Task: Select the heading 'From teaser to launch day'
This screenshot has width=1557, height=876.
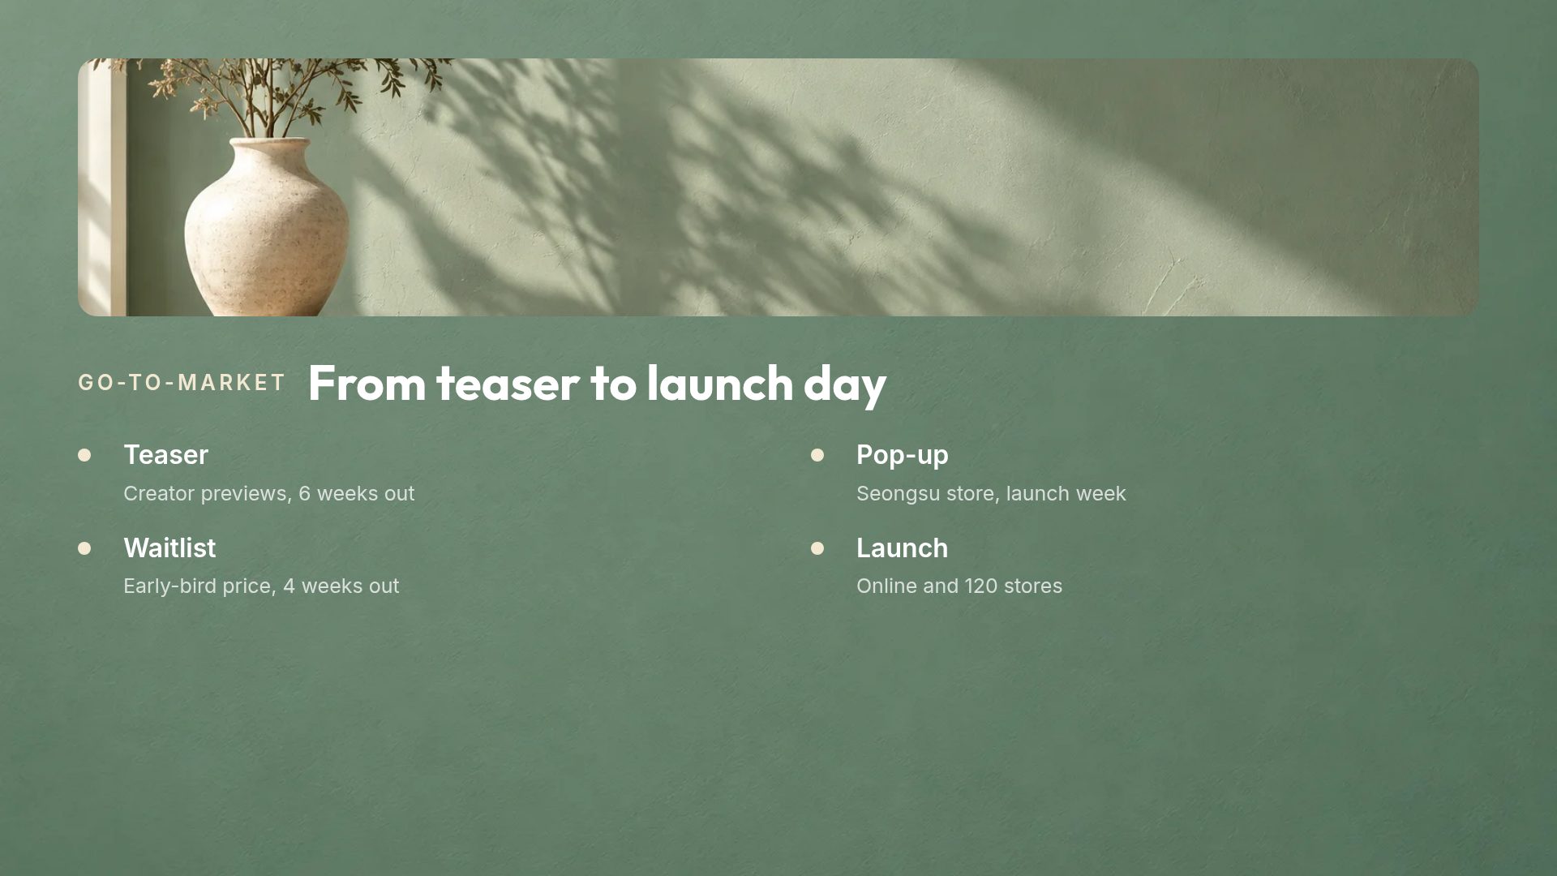Action: (597, 384)
